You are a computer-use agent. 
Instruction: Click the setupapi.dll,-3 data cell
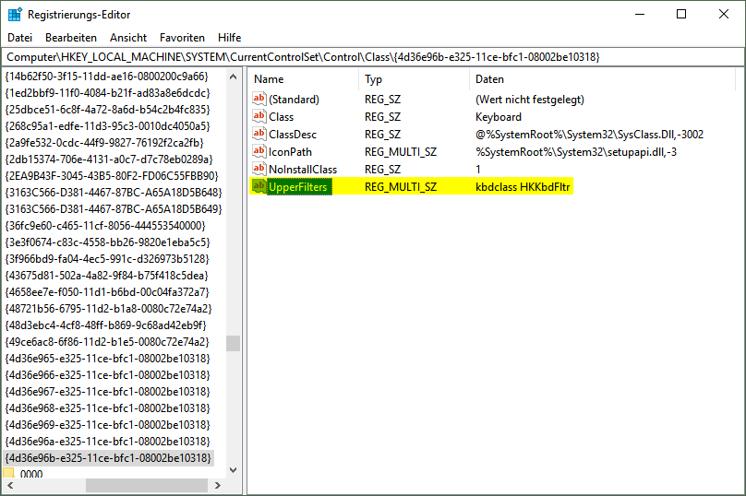576,152
